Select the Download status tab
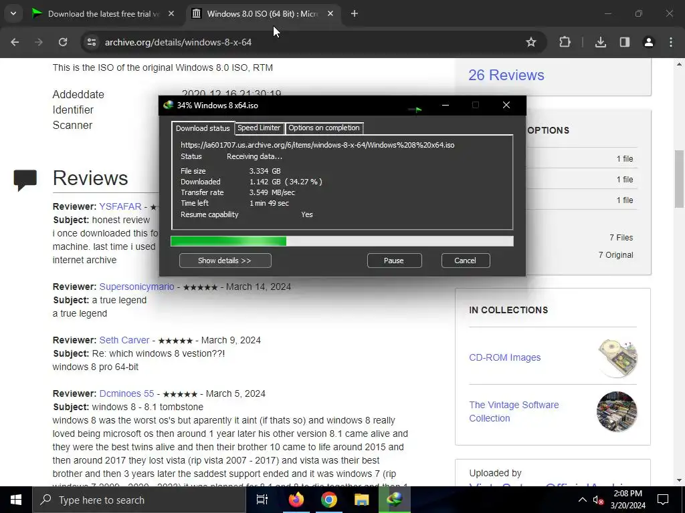Viewport: 685px width, 513px height. click(203, 128)
